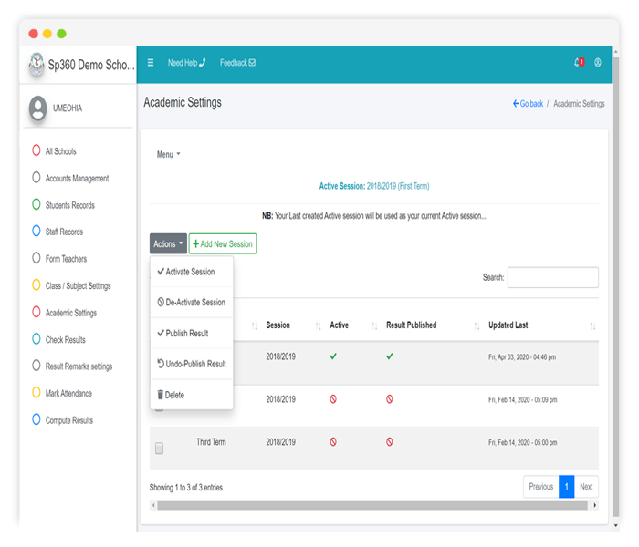Click the horizontal scrollbar right arrow
This screenshot has width=639, height=547.
594,505
